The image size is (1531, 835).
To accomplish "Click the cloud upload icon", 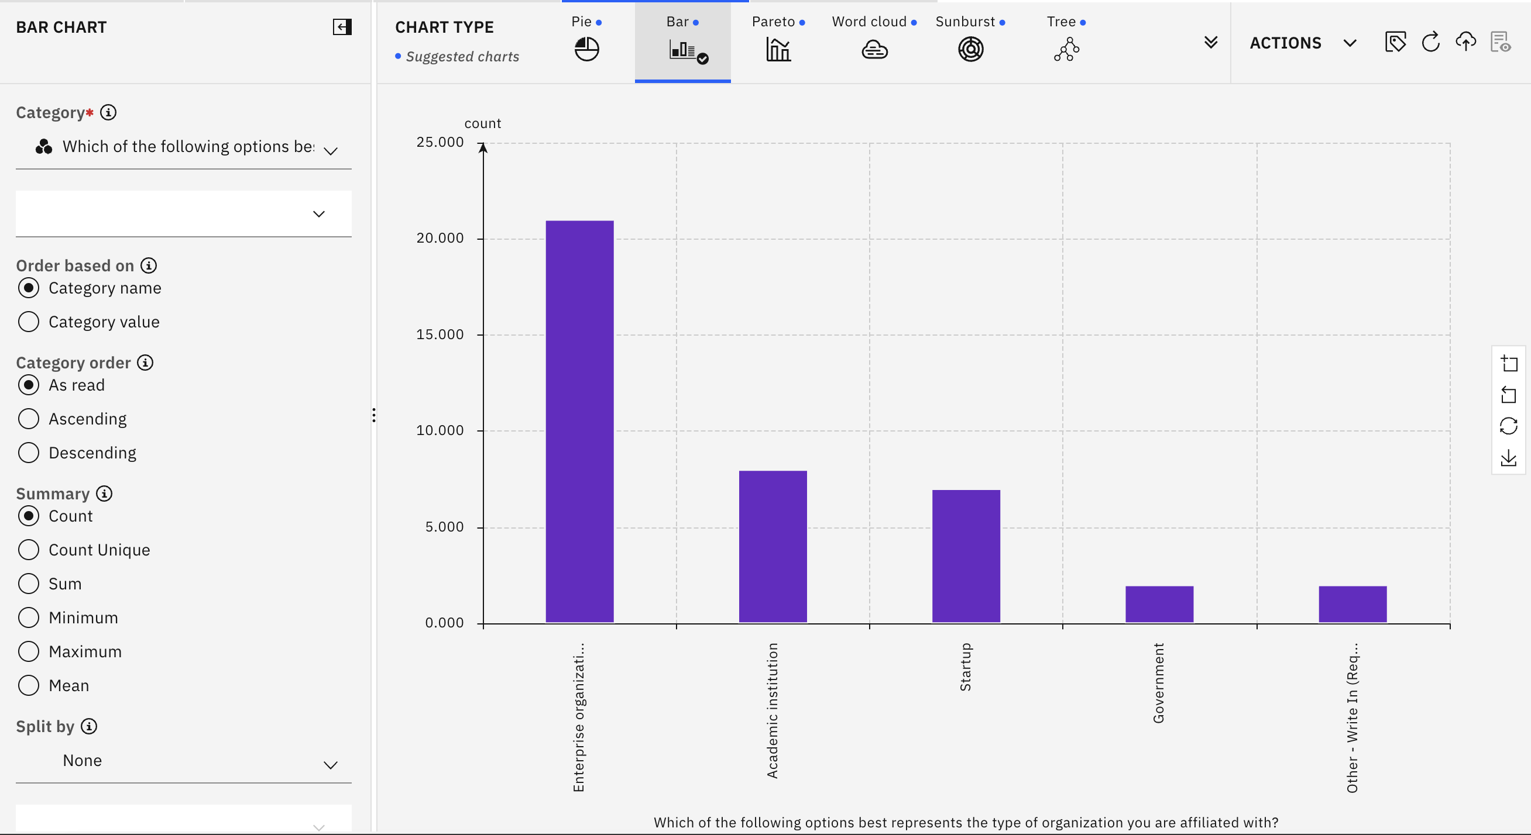I will (x=1465, y=43).
